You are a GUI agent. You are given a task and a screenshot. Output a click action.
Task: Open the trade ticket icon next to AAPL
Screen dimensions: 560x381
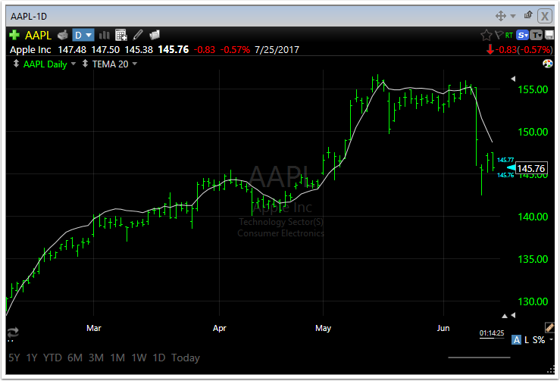tap(63, 35)
